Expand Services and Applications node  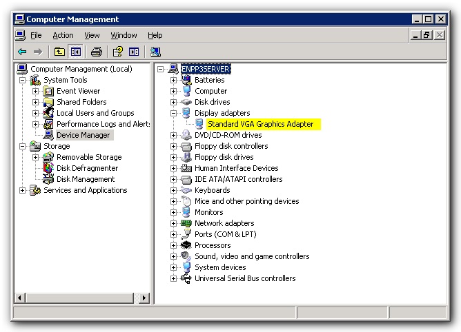(x=23, y=190)
